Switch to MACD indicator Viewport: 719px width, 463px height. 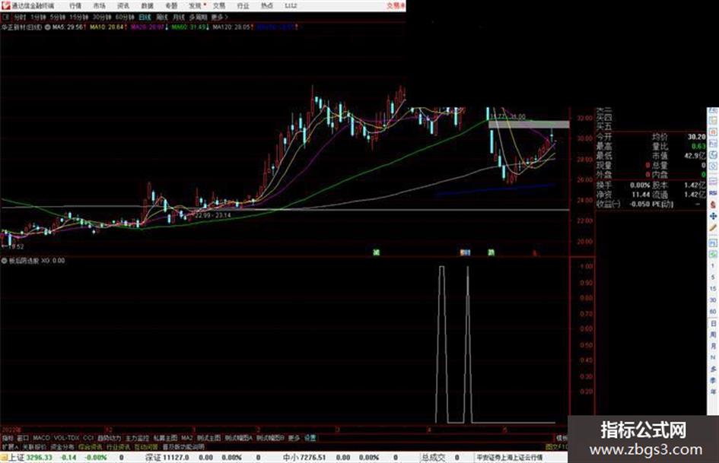(x=41, y=438)
